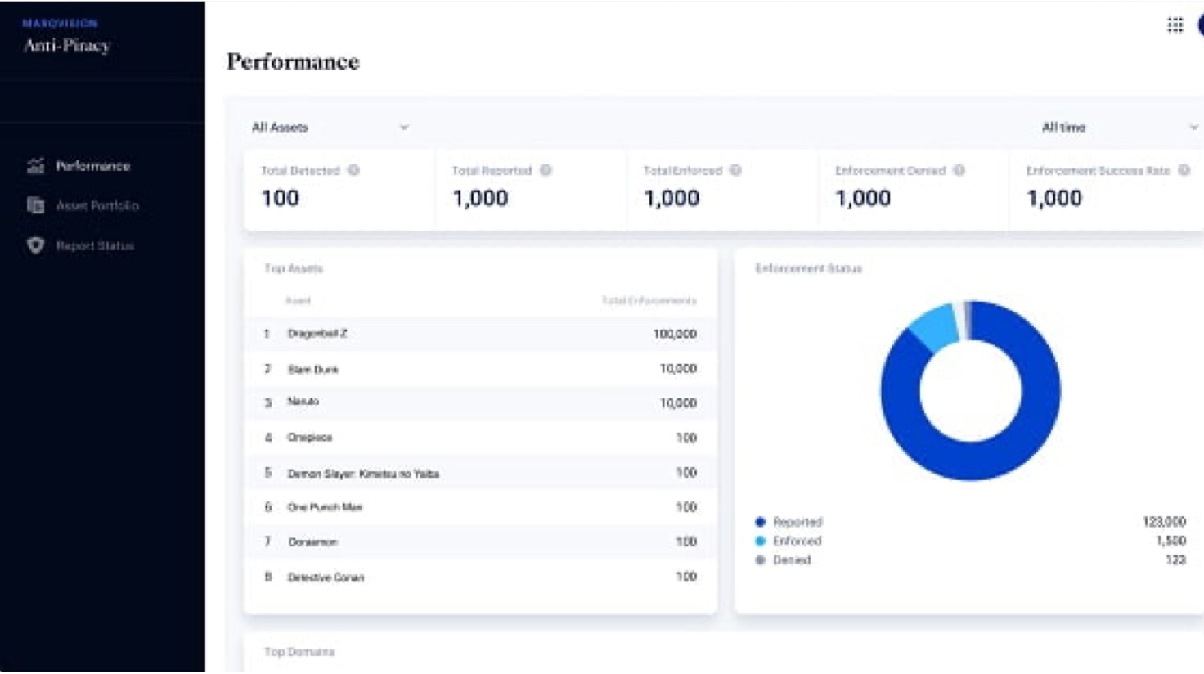1204x674 pixels.
Task: Open the All time range dropdown
Action: 1118,127
